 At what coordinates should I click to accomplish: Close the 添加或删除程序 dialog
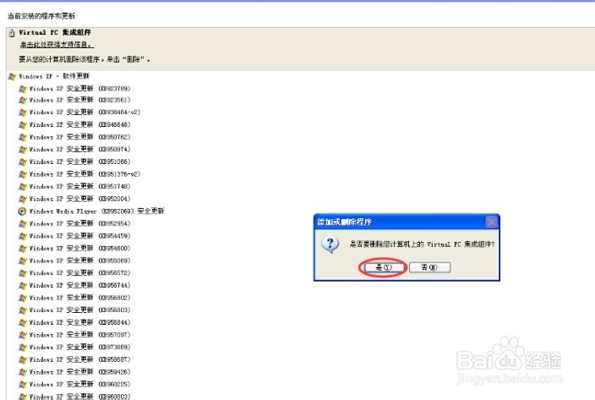coord(492,222)
